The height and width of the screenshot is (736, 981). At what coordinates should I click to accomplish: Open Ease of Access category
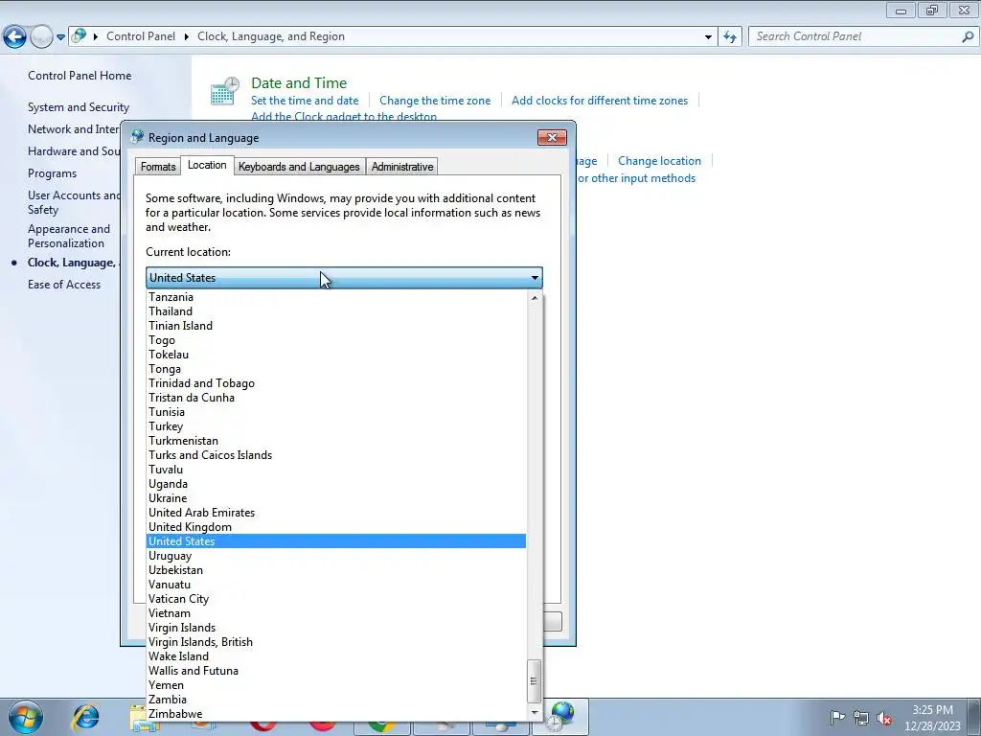[64, 284]
